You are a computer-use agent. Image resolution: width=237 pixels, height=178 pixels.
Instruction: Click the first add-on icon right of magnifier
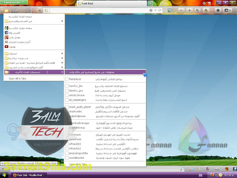(191, 169)
